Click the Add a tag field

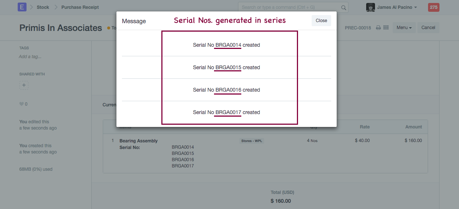tap(30, 57)
